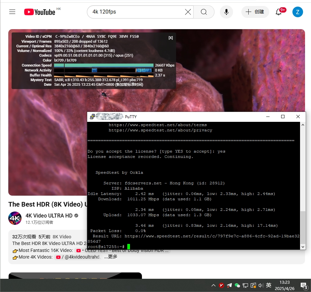Show hidden system tray icons
311x292 pixels.
[x=214, y=285]
